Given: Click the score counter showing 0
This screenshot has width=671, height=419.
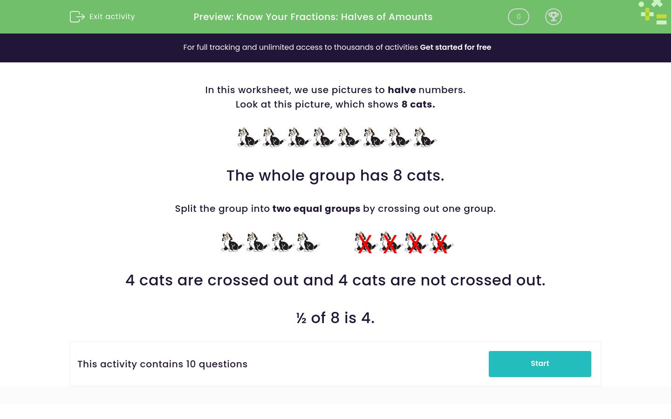Looking at the screenshot, I should pos(518,17).
